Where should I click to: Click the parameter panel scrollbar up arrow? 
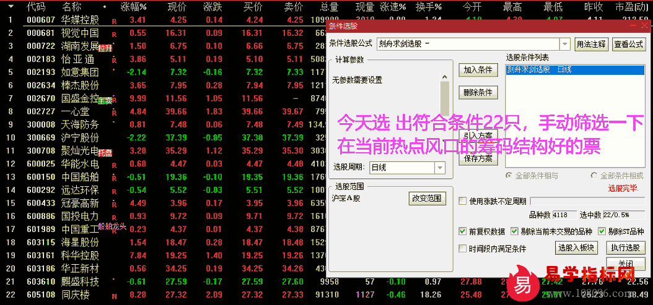(444, 77)
